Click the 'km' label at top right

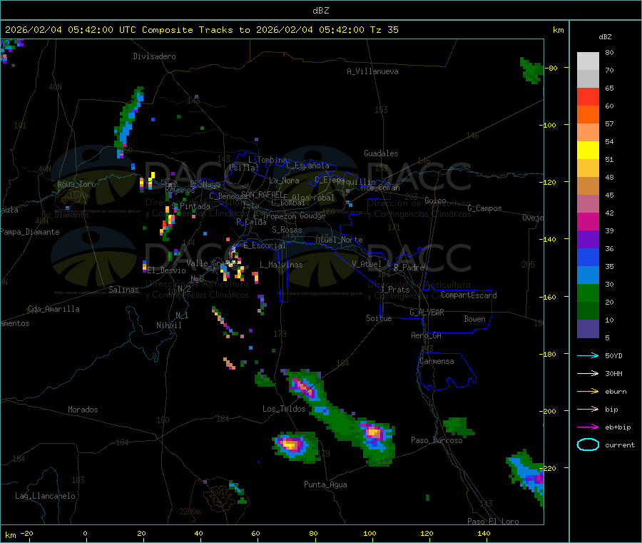click(558, 30)
